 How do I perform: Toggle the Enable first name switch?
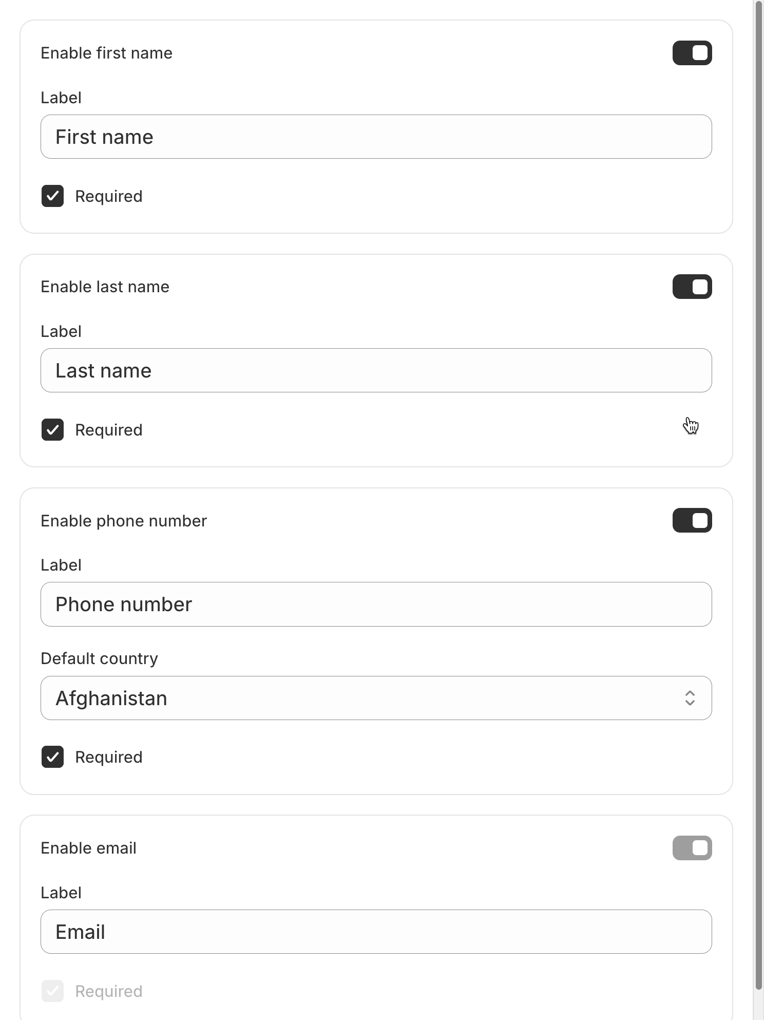pyautogui.click(x=692, y=53)
